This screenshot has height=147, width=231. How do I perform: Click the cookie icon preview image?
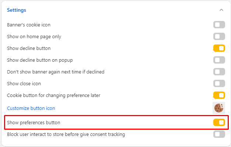[219, 108]
